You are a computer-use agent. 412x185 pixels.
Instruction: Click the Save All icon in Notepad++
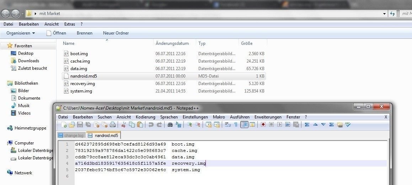(x=88, y=125)
